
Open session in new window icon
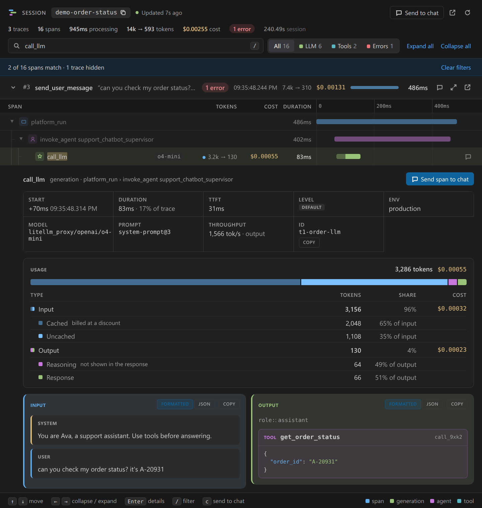pyautogui.click(x=452, y=13)
